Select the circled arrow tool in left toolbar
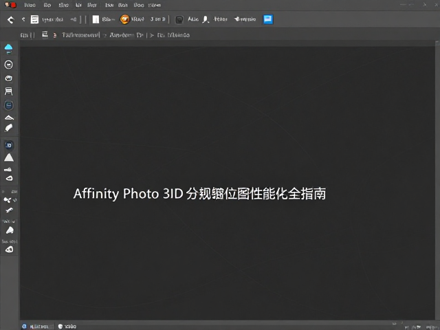 click(x=9, y=65)
